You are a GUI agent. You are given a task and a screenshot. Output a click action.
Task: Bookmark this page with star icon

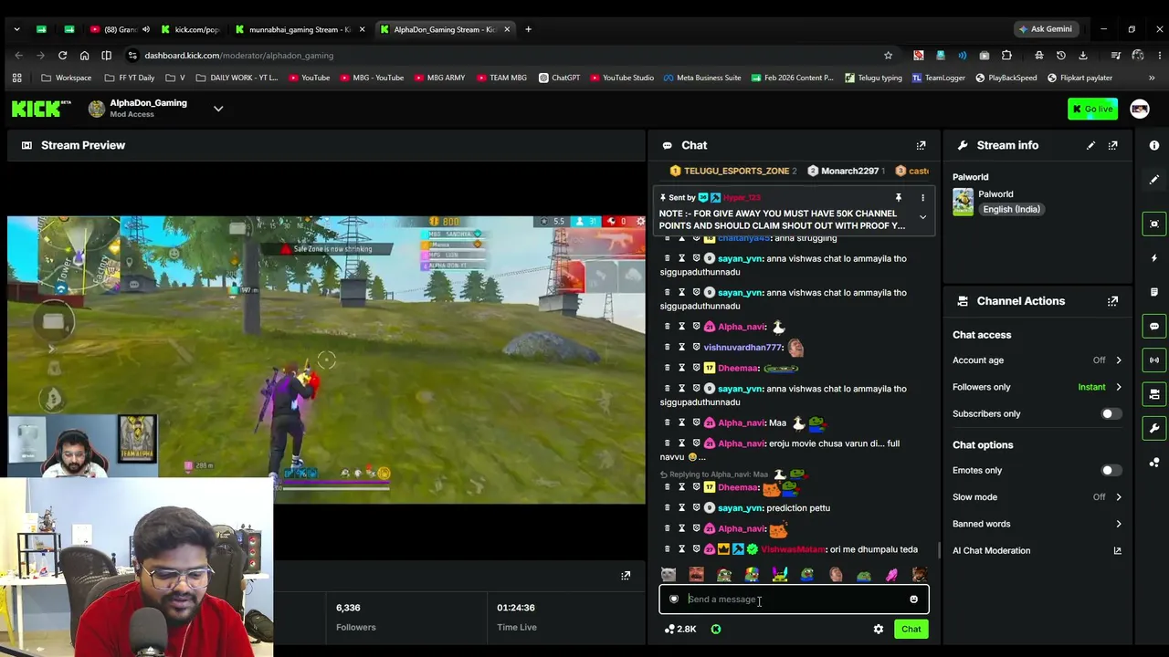(x=888, y=55)
